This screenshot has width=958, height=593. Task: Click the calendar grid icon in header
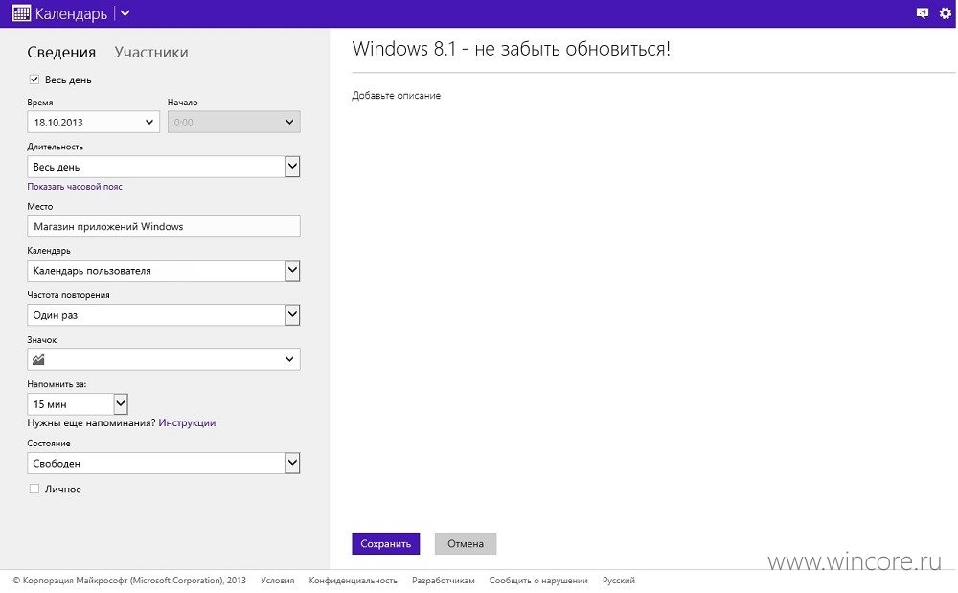(21, 13)
